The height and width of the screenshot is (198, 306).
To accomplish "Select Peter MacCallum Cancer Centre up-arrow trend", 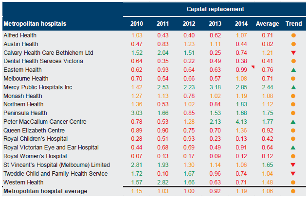I will click(x=293, y=122).
